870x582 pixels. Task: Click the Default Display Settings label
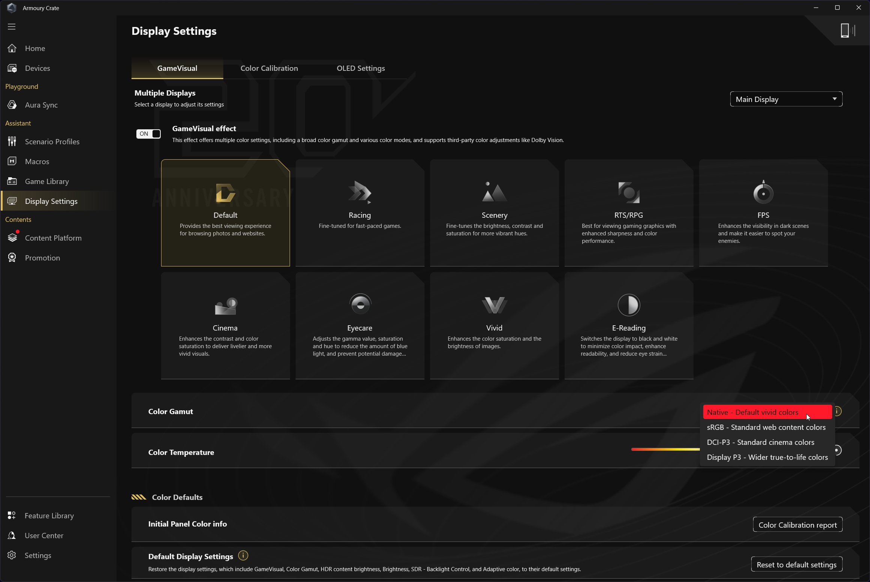pos(191,557)
